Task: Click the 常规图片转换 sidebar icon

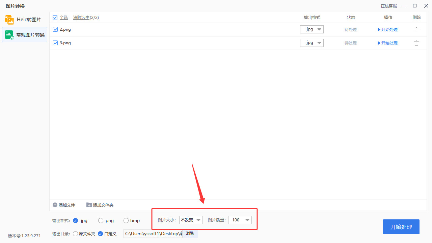Action: coord(9,35)
